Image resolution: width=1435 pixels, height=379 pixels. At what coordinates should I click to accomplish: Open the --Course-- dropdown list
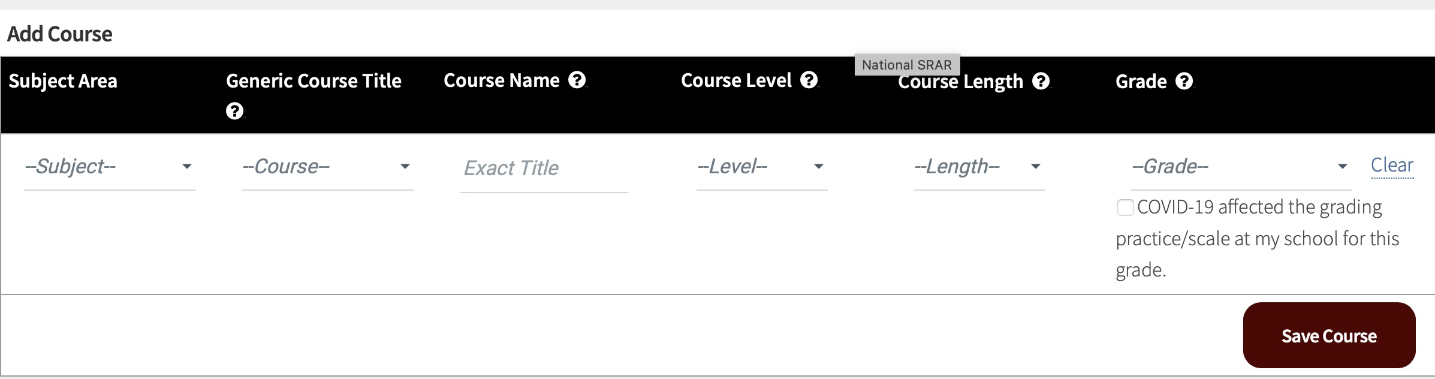coord(328,167)
